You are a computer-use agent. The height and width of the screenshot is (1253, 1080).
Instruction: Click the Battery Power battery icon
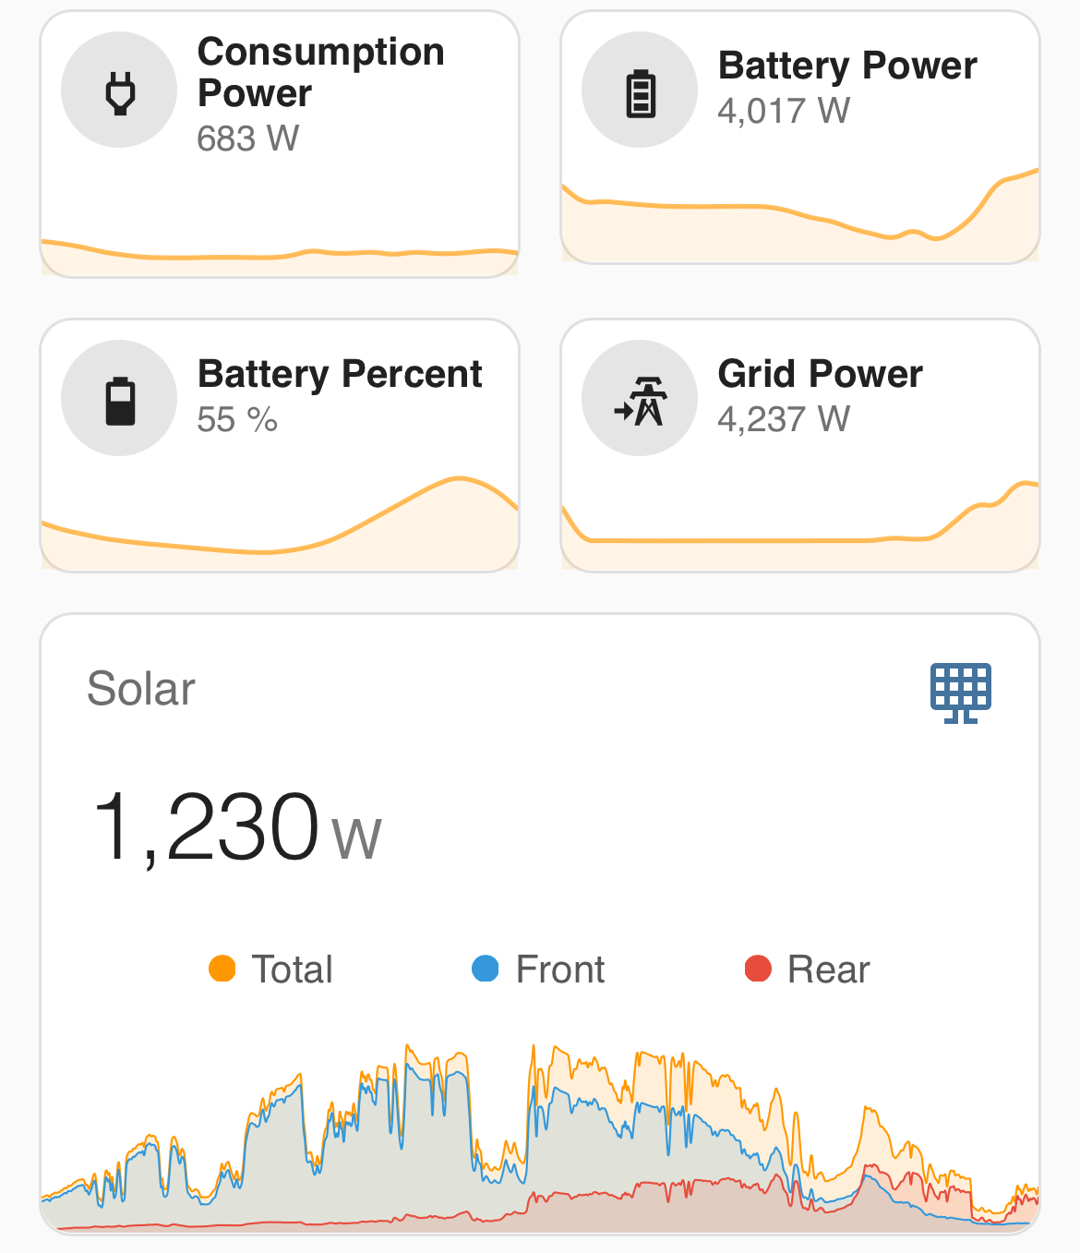(640, 90)
